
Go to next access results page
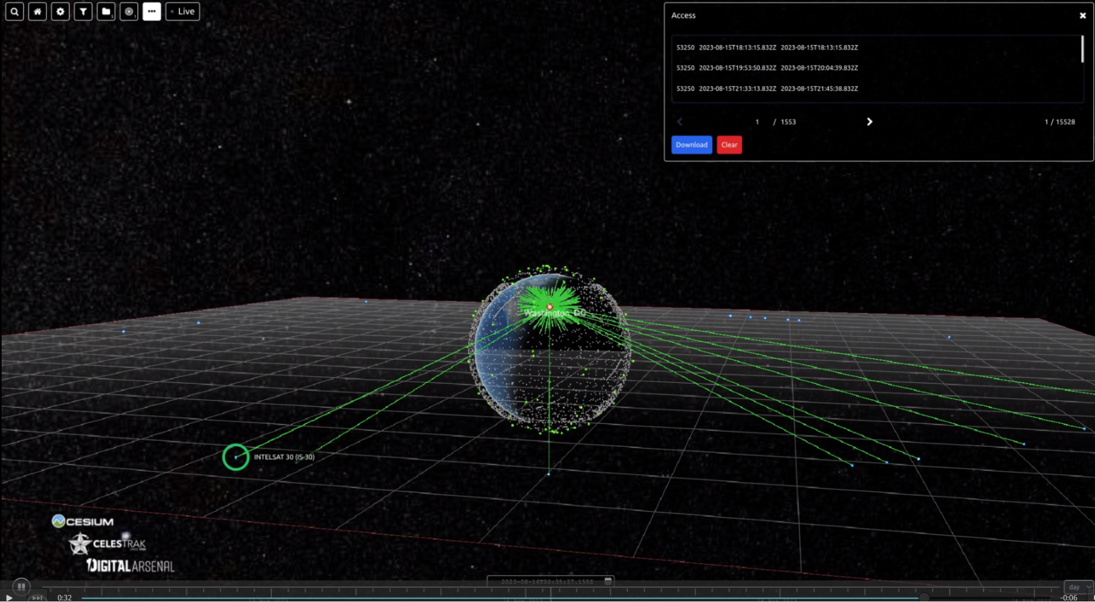click(869, 122)
